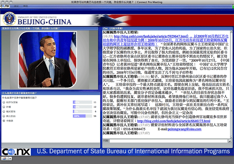Click the chat scrollbar up arrow

pos(231,32)
